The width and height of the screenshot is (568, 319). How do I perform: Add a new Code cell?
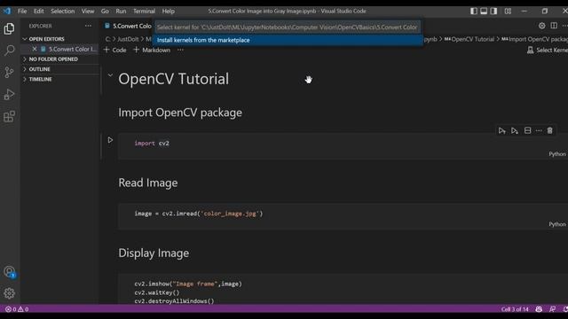(x=114, y=50)
